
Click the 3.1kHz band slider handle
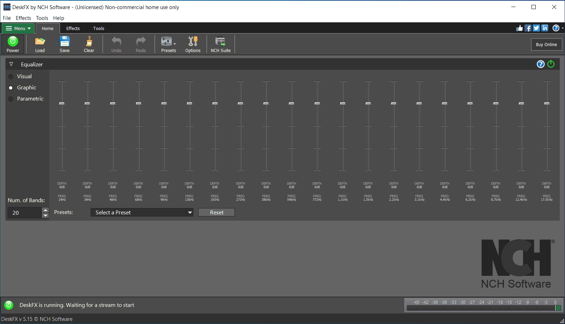(419, 103)
